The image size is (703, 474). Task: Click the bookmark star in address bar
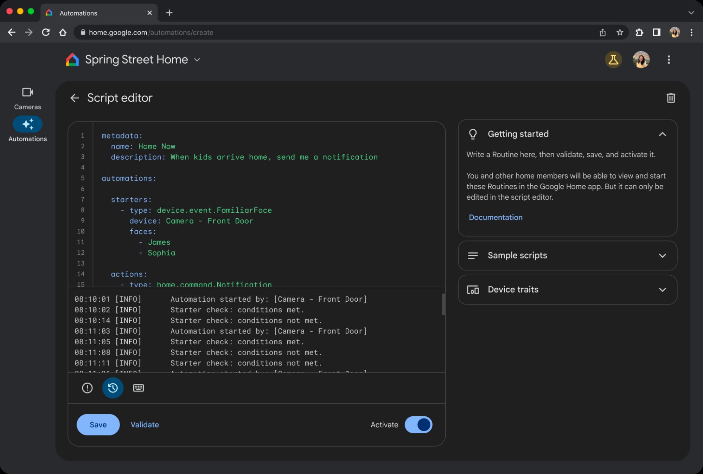620,32
